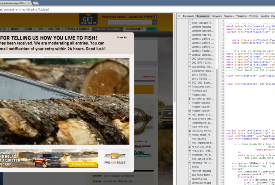Select the Resources tab in DevTools
This screenshot has height=185, width=275.
pyautogui.click(x=203, y=16)
